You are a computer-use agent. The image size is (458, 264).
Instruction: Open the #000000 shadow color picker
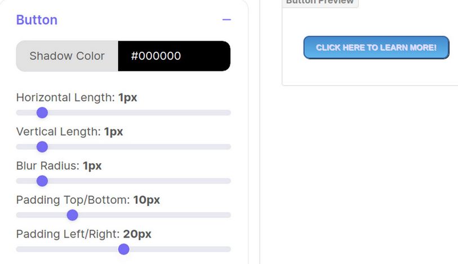174,56
